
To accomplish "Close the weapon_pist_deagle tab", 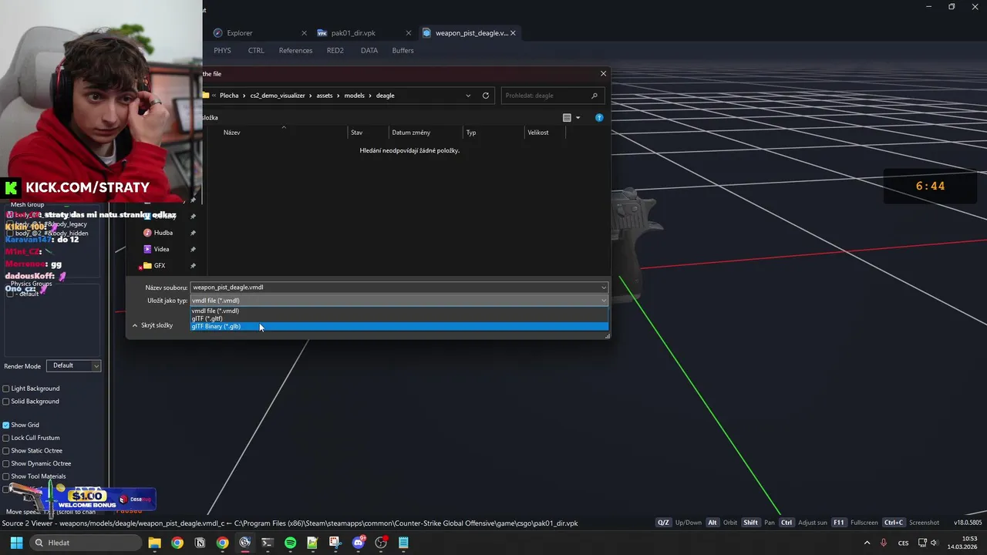I will tap(513, 33).
